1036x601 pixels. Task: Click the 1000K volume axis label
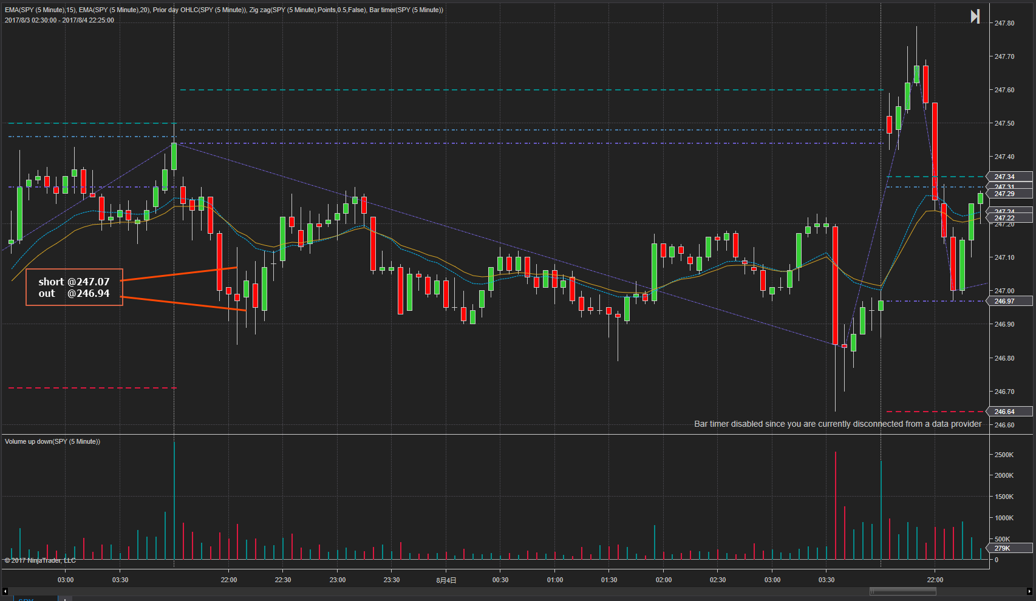[1004, 518]
